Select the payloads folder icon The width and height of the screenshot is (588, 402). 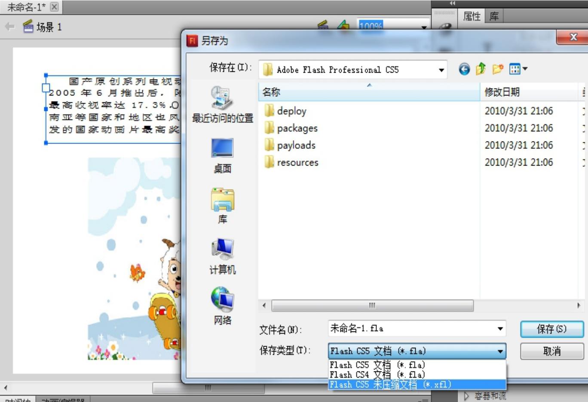coord(269,145)
